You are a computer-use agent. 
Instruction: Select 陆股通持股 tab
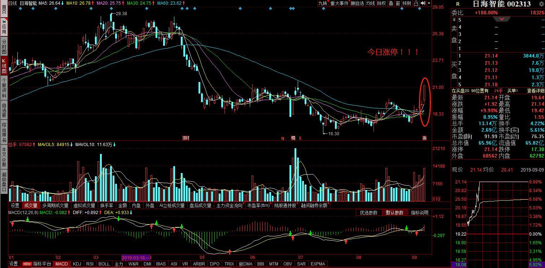[285, 205]
